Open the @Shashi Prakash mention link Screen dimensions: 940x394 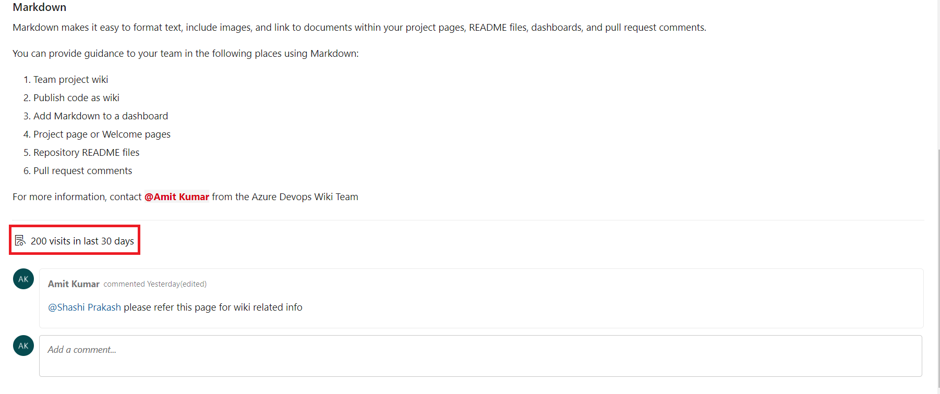(85, 307)
